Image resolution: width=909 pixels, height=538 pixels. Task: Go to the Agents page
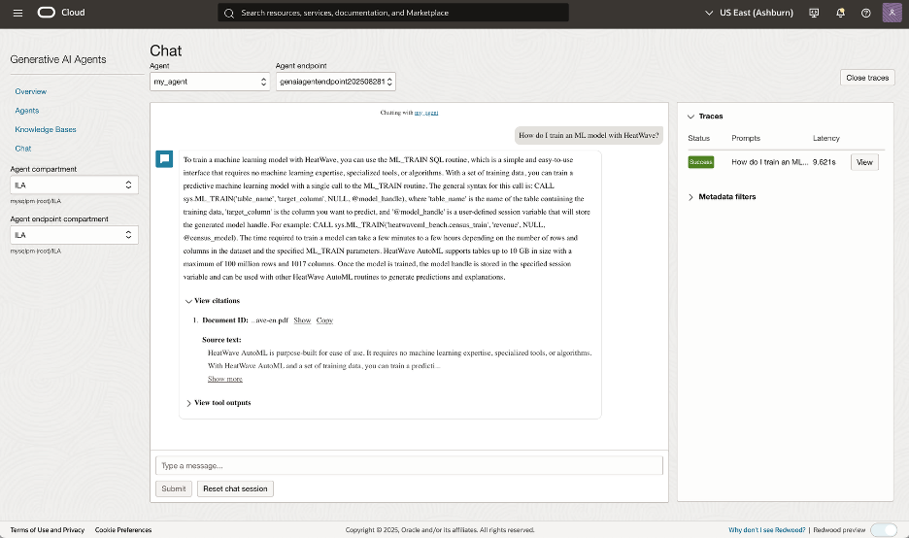point(26,111)
